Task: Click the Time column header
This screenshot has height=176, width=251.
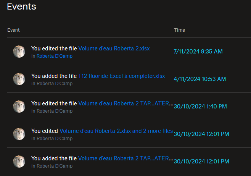Action: (x=179, y=30)
